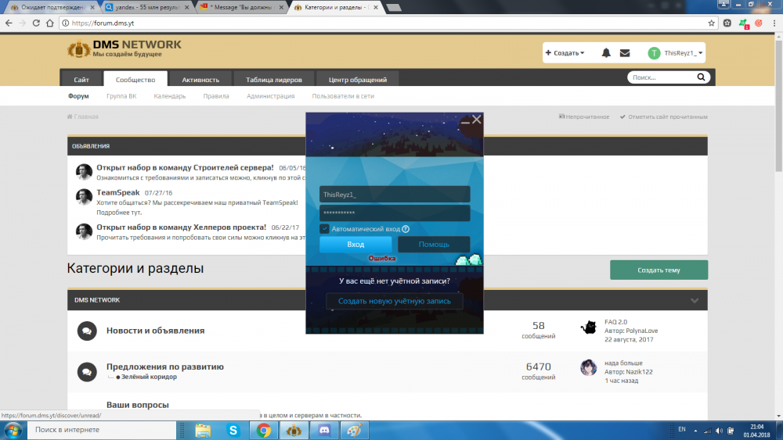Click the Создать тему button
The width and height of the screenshot is (783, 440).
pyautogui.click(x=659, y=270)
